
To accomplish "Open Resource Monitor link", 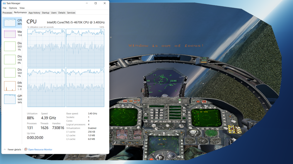I will pyautogui.click(x=40, y=149).
